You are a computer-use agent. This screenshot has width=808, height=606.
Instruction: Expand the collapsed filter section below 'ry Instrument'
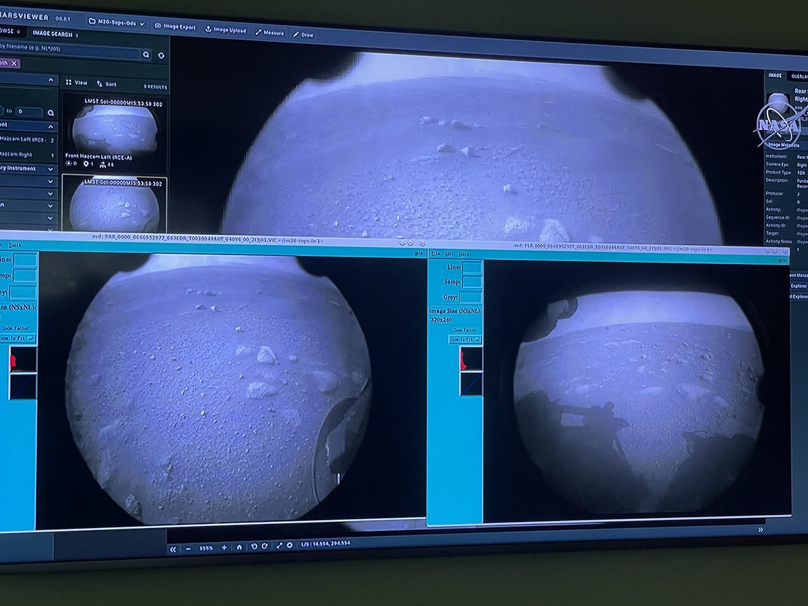tap(28, 181)
